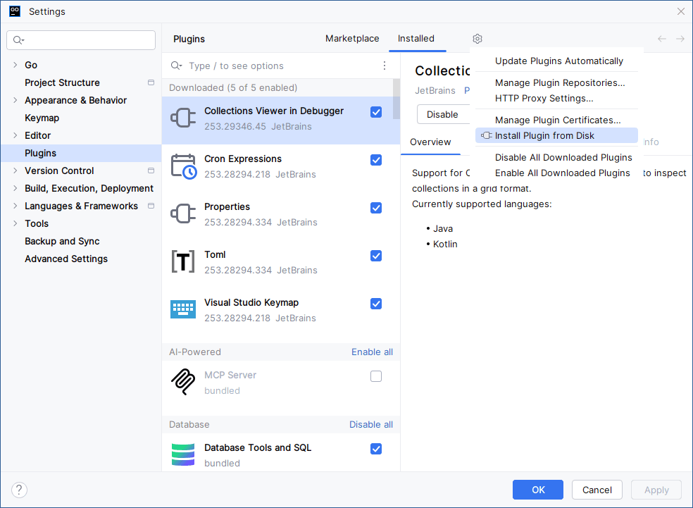Disable the Toml plugin checkbox
693x508 pixels.
click(x=376, y=256)
